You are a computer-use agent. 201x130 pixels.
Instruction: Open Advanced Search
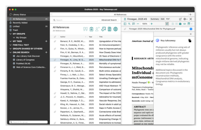pyautogui.click(x=109, y=20)
